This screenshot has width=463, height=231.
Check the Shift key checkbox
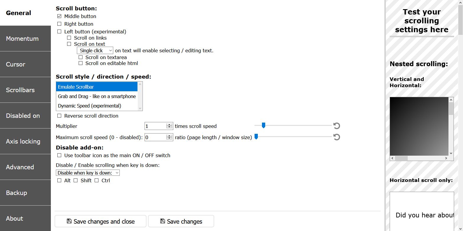tap(76, 180)
